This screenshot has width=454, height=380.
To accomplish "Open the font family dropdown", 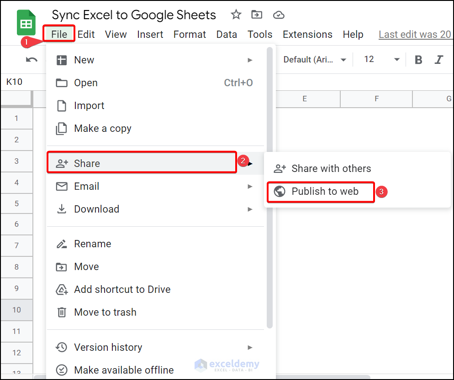I will (315, 60).
